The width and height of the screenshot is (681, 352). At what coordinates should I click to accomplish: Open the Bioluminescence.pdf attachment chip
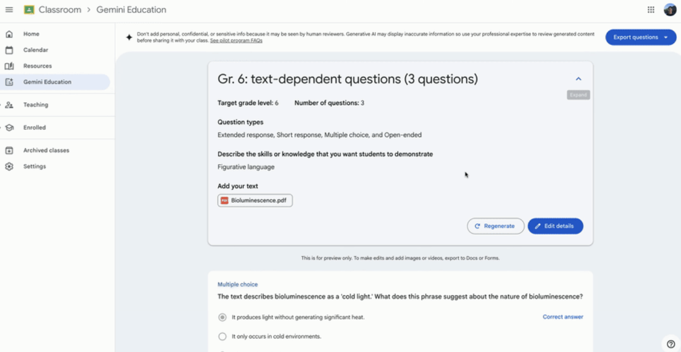[x=255, y=201]
